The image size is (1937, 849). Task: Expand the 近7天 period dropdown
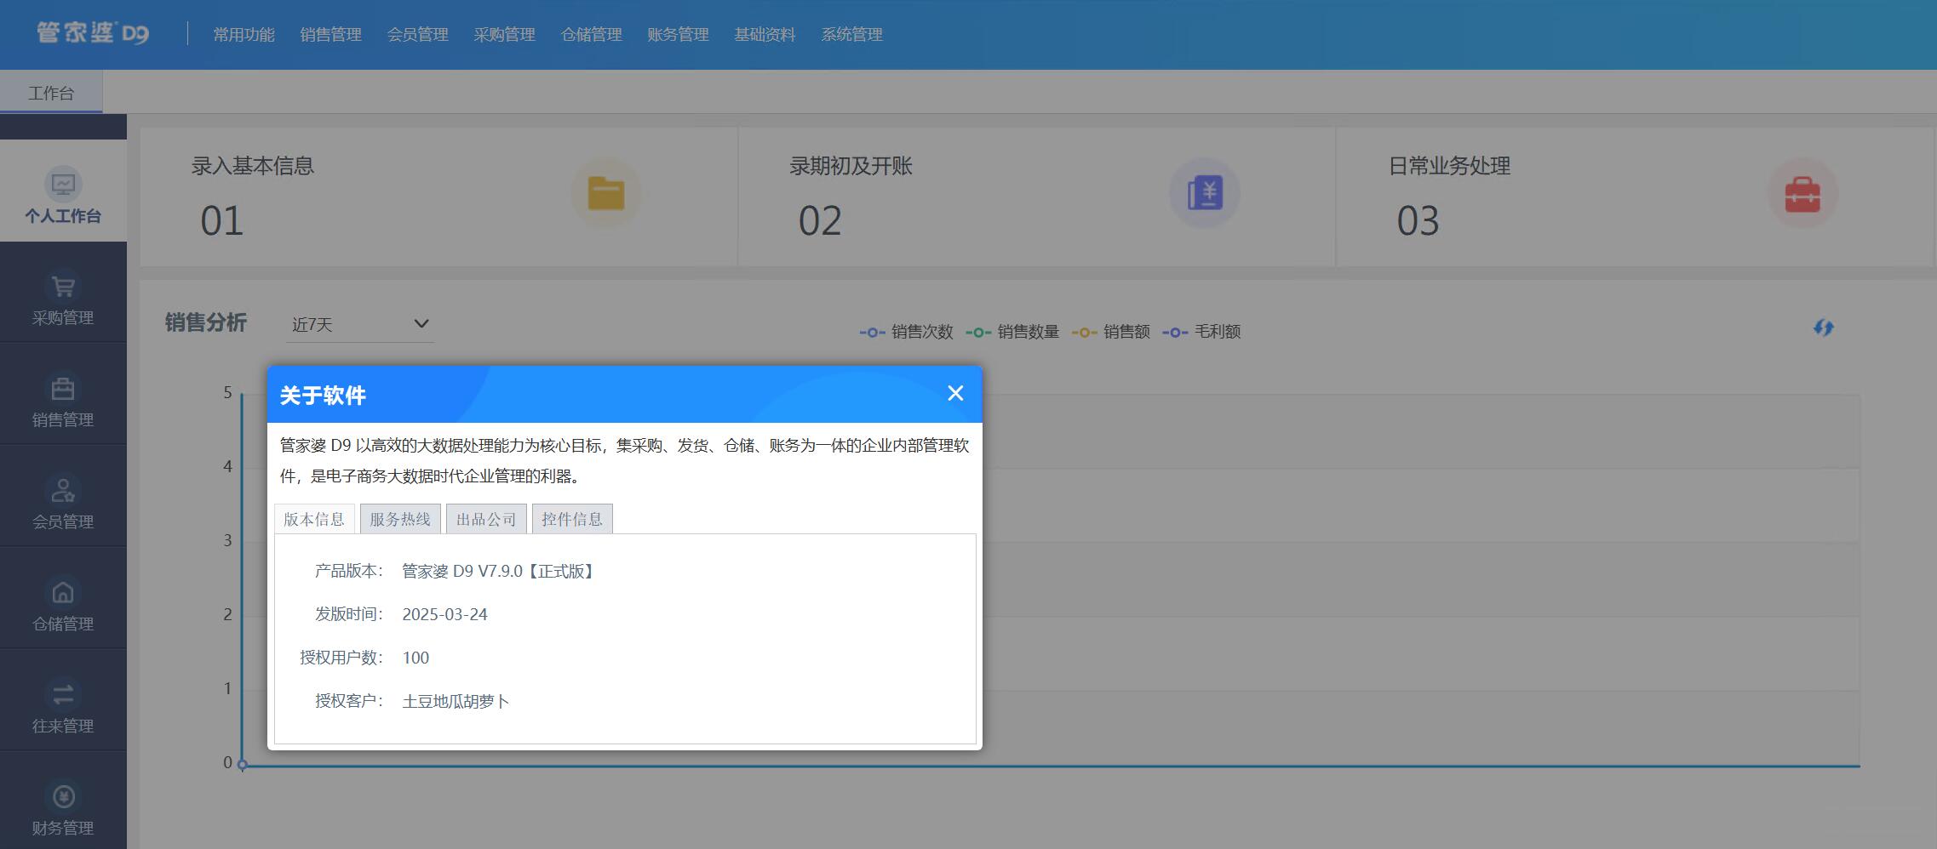click(x=359, y=324)
